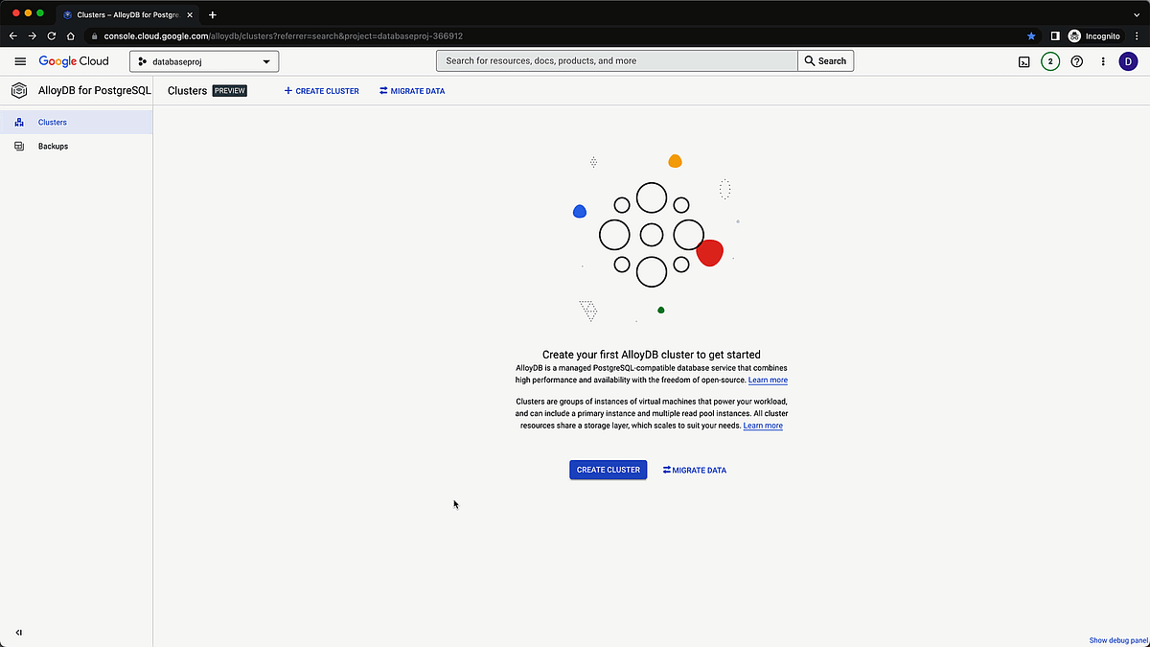Follow the first Learn more link
This screenshot has height=647, width=1150.
point(768,380)
